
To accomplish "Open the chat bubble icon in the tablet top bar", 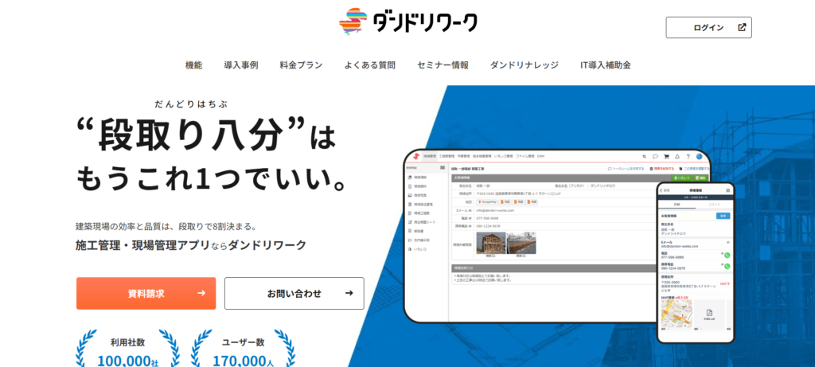I will [x=656, y=157].
